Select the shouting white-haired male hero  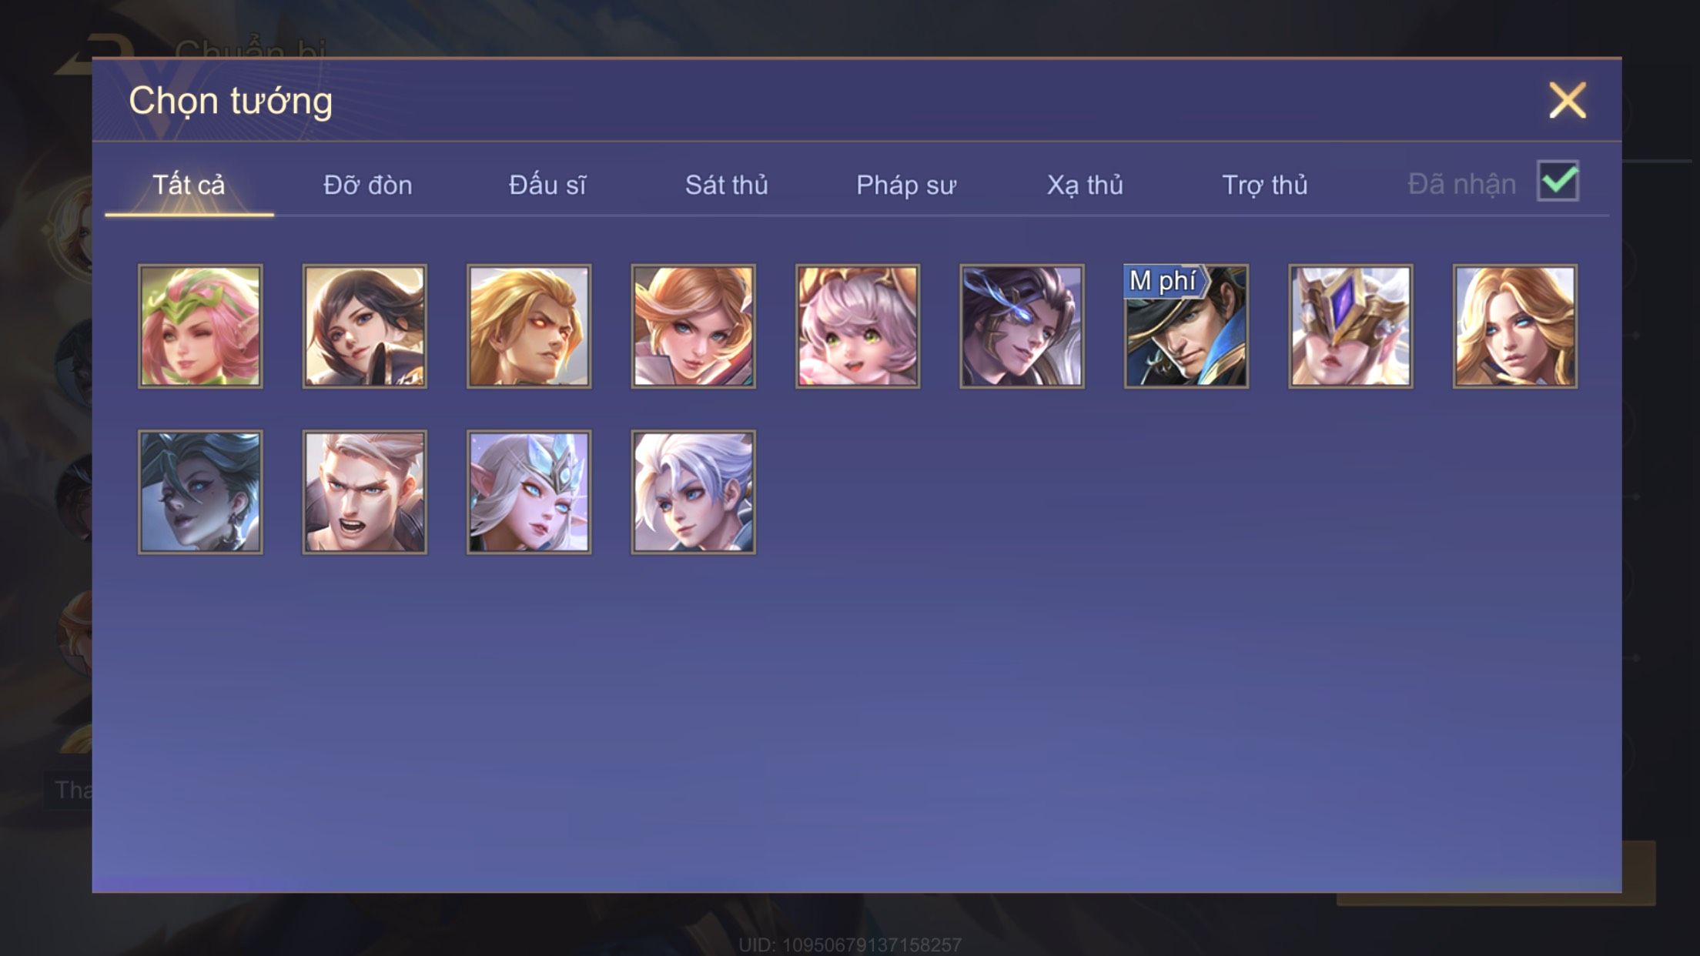(x=364, y=492)
